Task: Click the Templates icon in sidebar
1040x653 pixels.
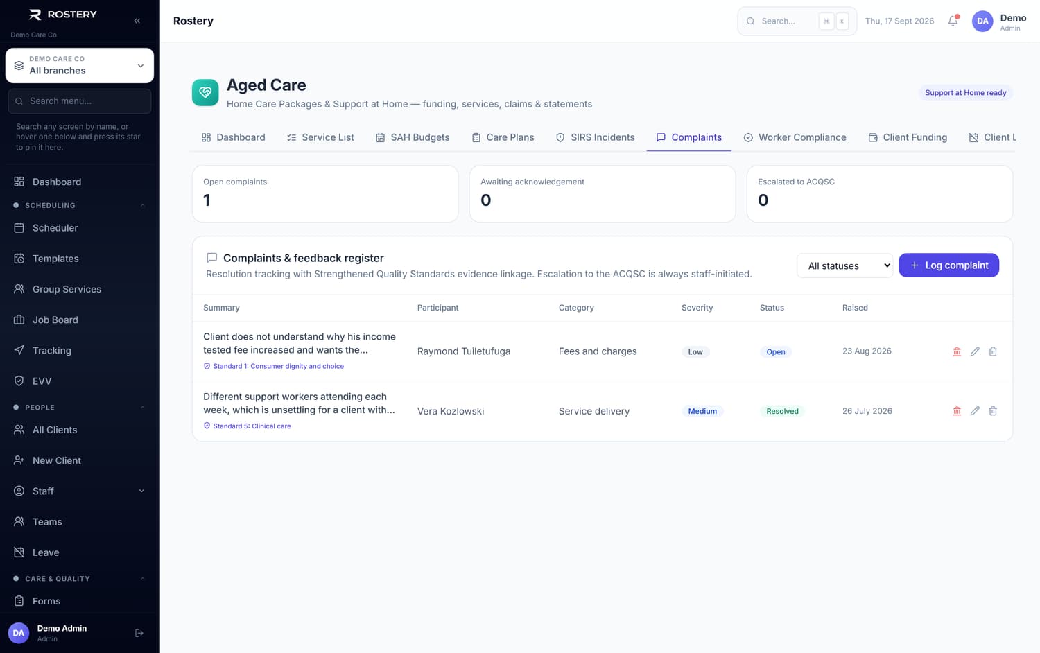Action: pyautogui.click(x=19, y=259)
